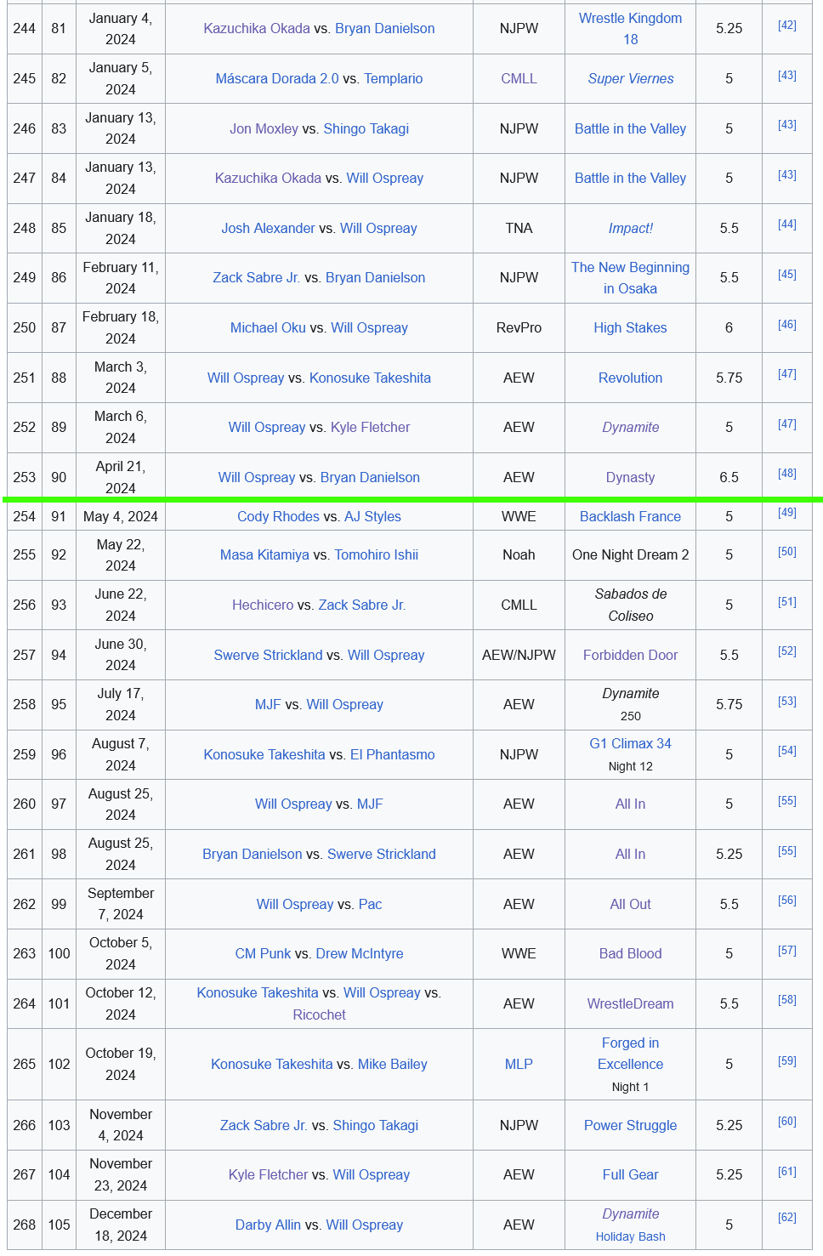
Task: Open the MLP promotion link
Action: coord(519,1064)
